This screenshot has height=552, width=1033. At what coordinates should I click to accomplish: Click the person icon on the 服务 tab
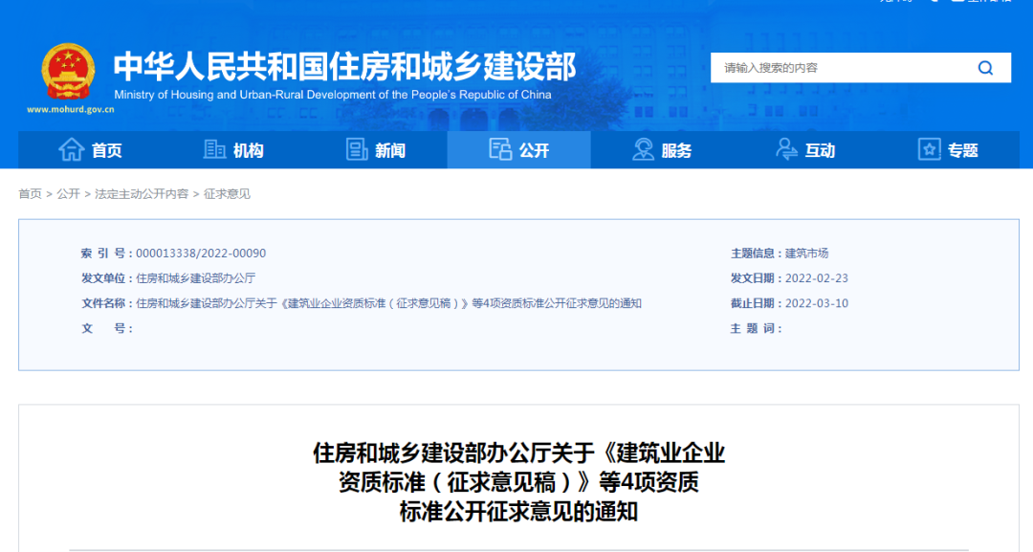pos(643,150)
